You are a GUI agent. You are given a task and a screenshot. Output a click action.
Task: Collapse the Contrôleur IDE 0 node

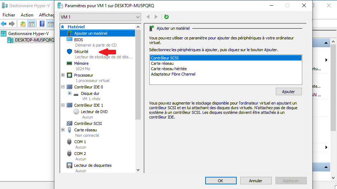point(63,87)
